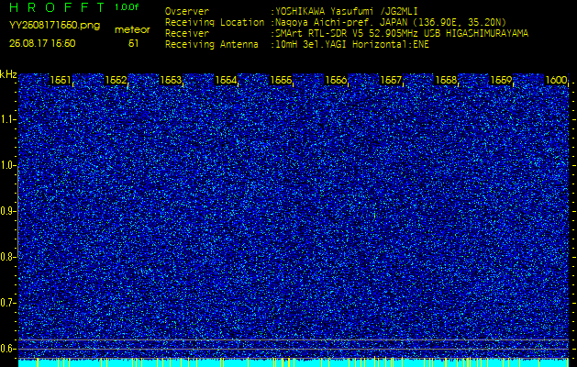Select the SMArt RTL-SDR V5 receiver description
The height and width of the screenshot is (367, 577).
click(400, 34)
